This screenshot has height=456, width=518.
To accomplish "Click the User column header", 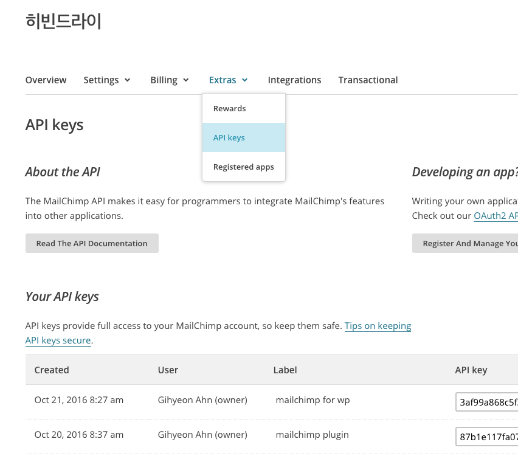I will [x=168, y=370].
